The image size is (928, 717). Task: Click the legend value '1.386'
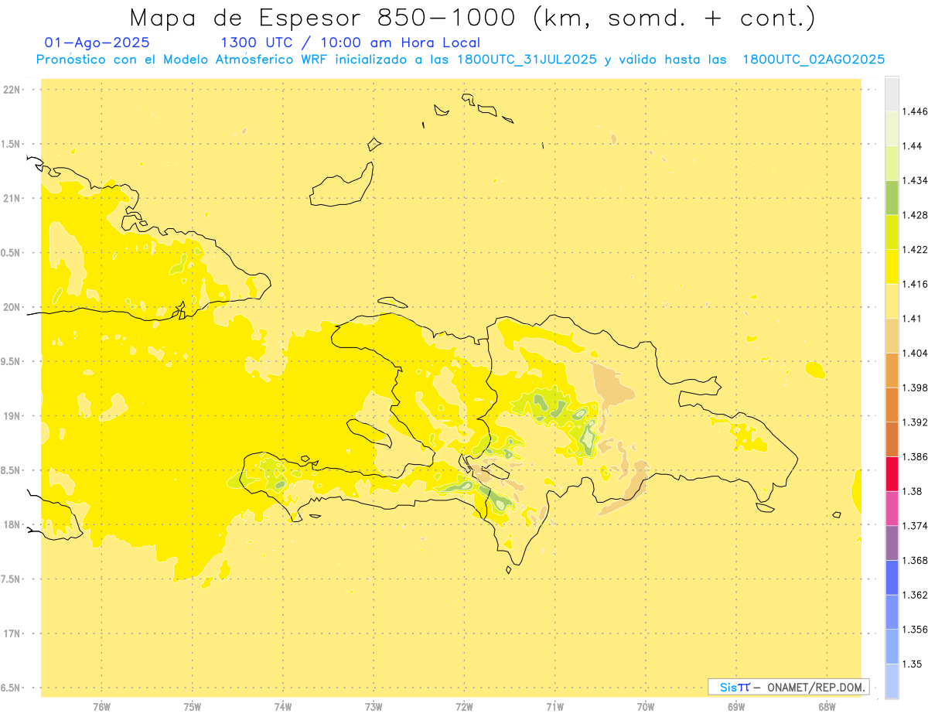[x=916, y=456]
